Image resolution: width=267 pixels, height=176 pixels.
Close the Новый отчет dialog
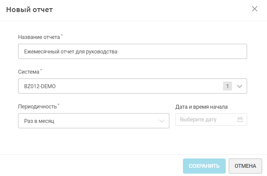[x=255, y=9]
